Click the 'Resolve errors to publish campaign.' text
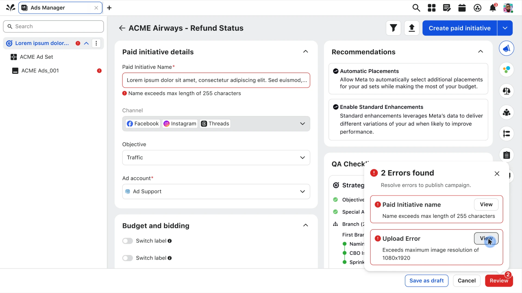Screen dimensions: 522x293 [x=426, y=185]
